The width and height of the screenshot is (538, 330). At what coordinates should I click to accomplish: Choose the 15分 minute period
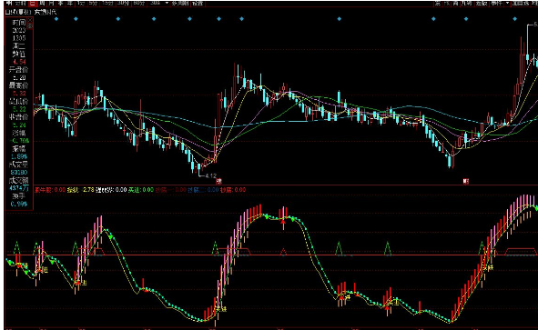pos(107,3)
